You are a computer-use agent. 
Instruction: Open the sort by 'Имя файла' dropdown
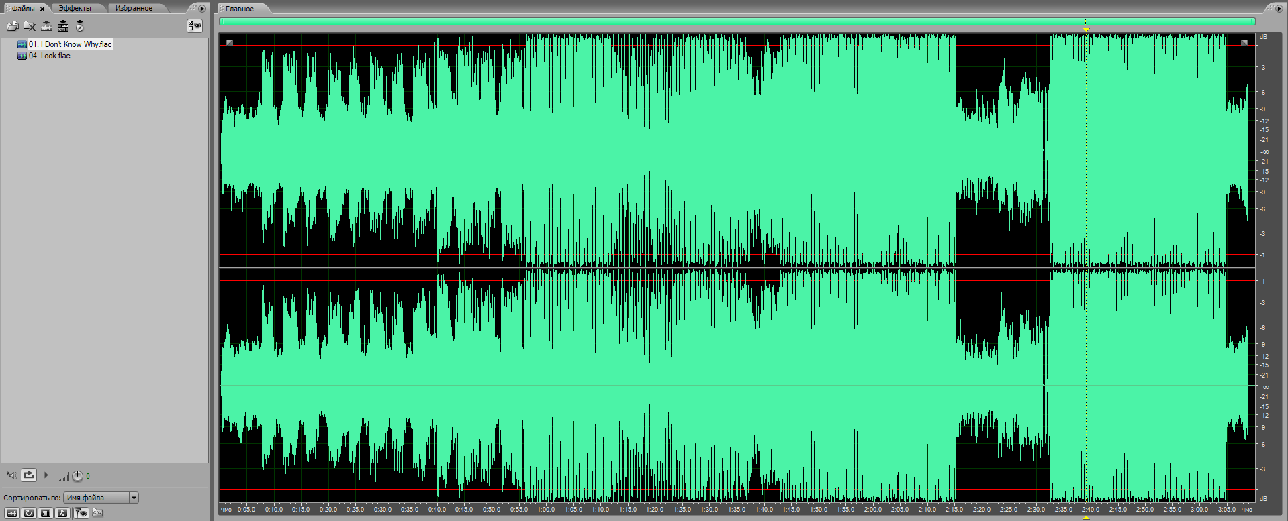(134, 498)
